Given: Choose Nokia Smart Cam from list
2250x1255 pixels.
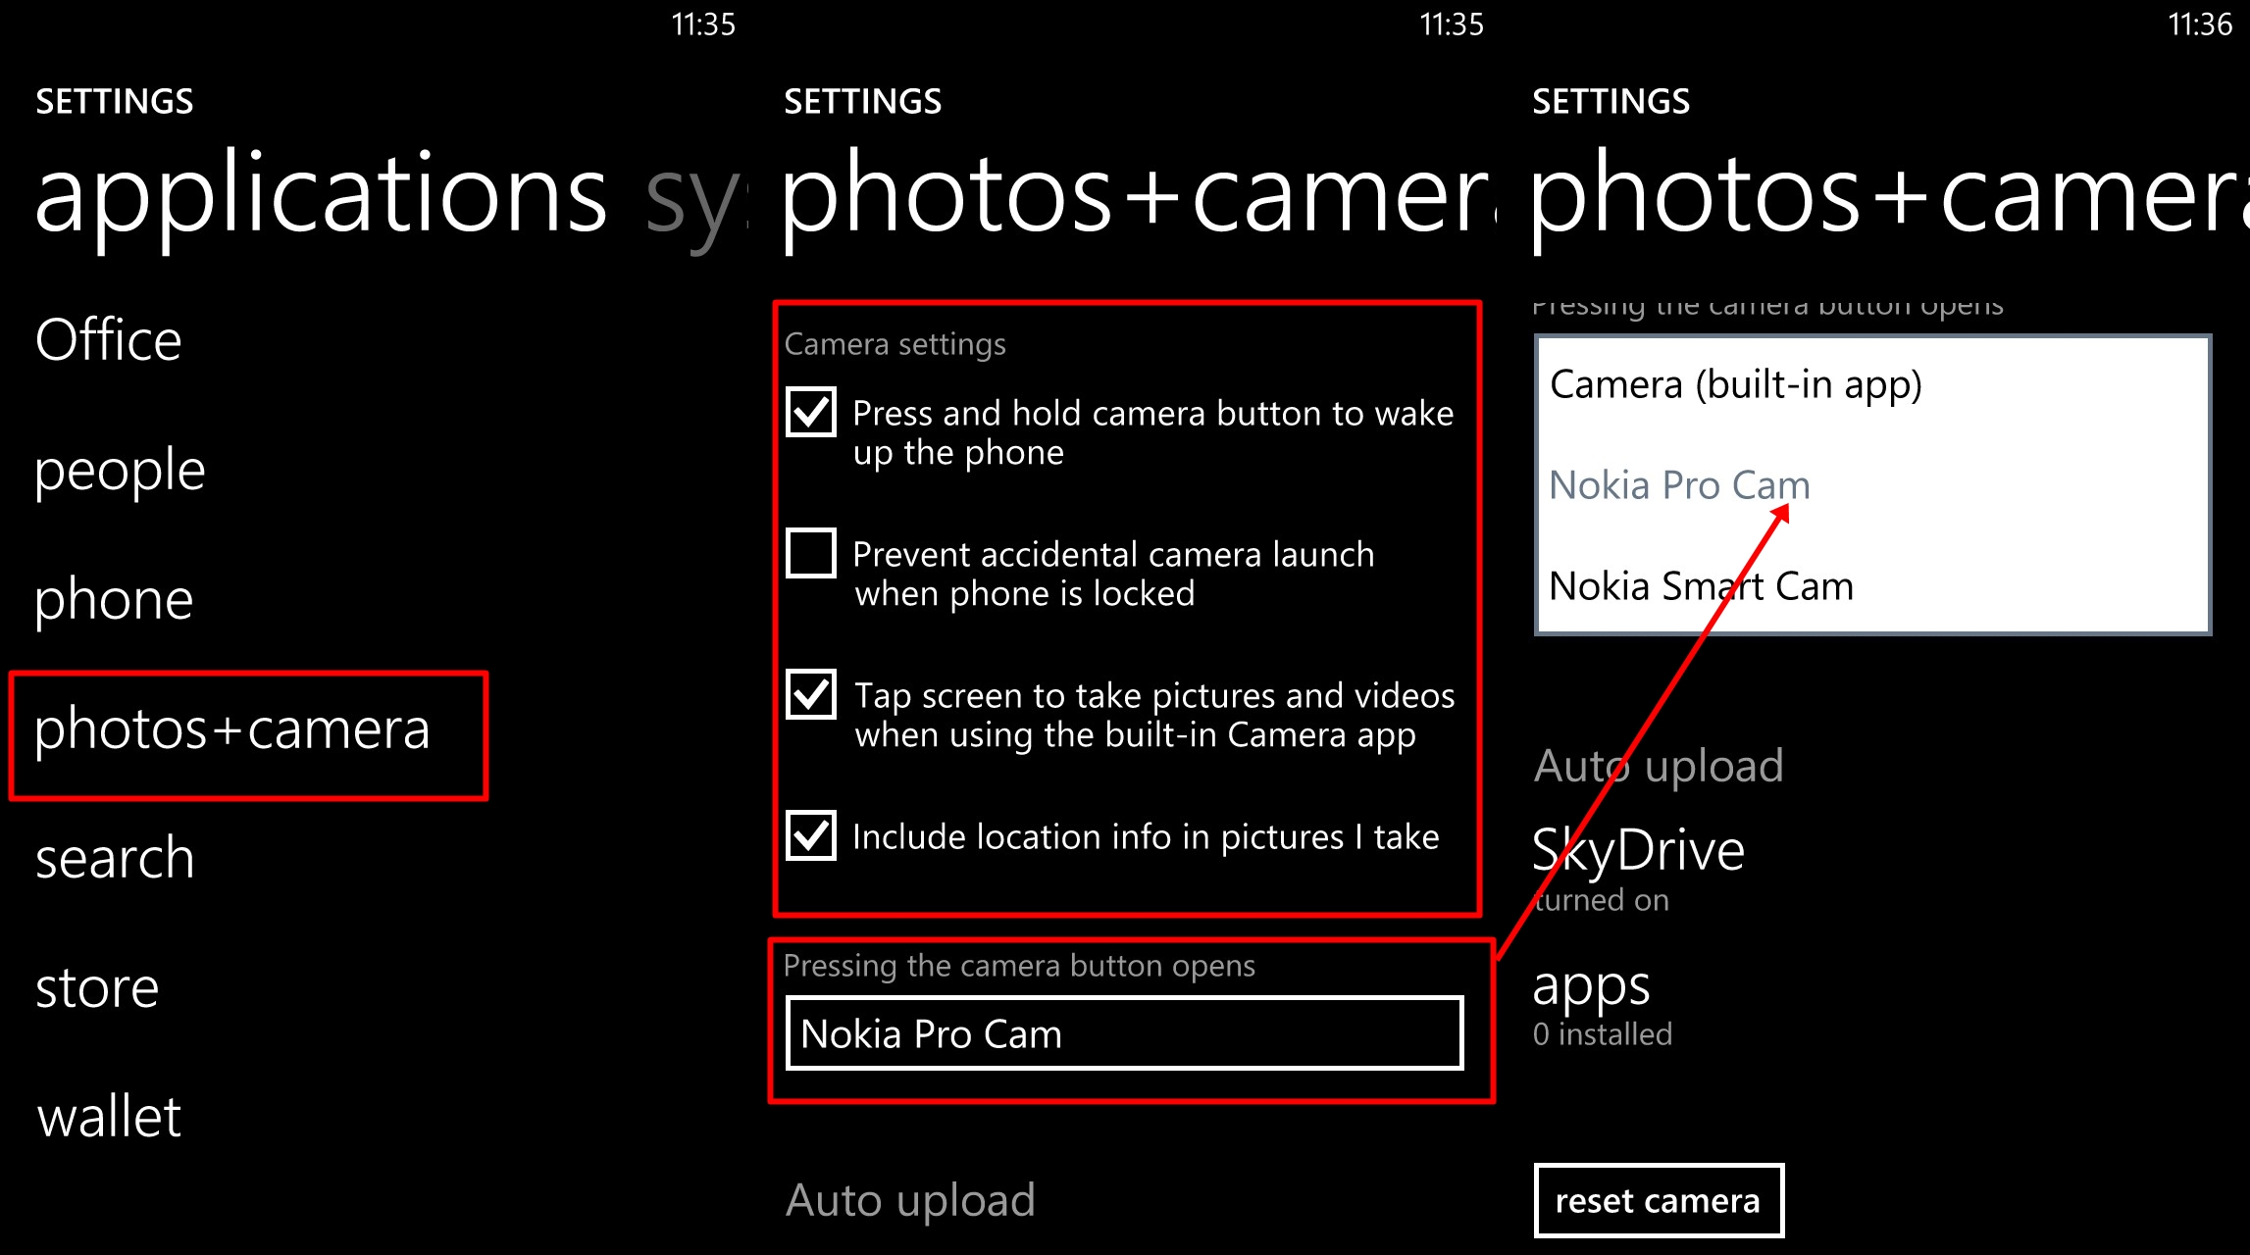Looking at the screenshot, I should [x=1702, y=586].
